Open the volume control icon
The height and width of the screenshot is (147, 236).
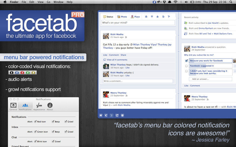186,2
